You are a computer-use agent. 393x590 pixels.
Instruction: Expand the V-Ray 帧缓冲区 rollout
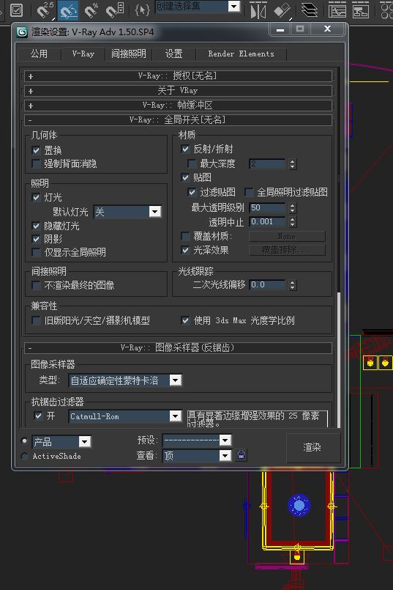(178, 106)
